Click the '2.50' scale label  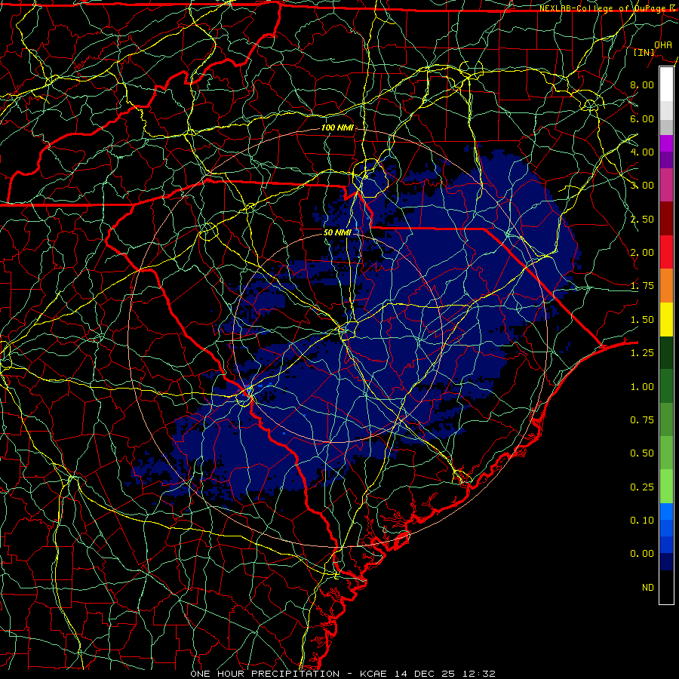pyautogui.click(x=642, y=219)
